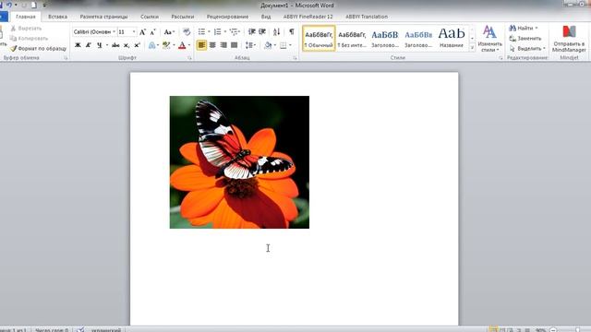The image size is (591, 332).
Task: Justify the paragraph text
Action: coord(234,45)
